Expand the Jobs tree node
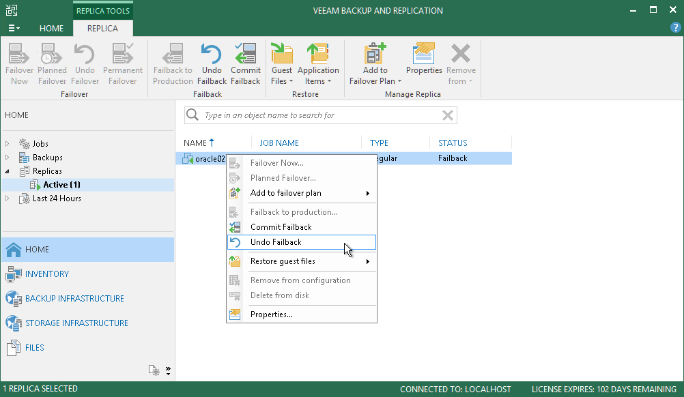The height and width of the screenshot is (397, 684). [7, 143]
